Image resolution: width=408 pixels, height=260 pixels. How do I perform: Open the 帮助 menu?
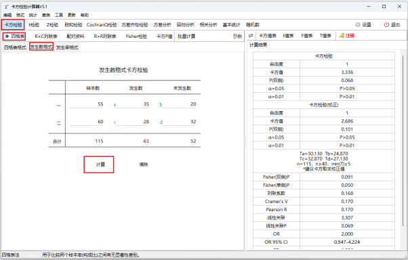point(85,15)
